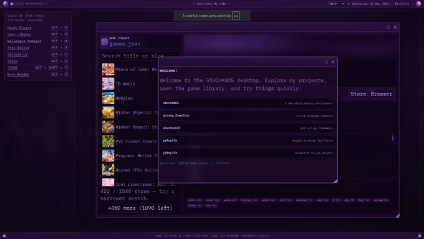Open Game Library from the launcher list
The width and height of the screenshot is (424, 239).
point(19,34)
